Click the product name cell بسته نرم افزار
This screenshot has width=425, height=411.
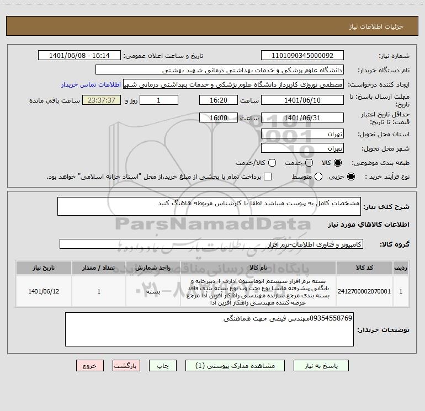click(258, 291)
